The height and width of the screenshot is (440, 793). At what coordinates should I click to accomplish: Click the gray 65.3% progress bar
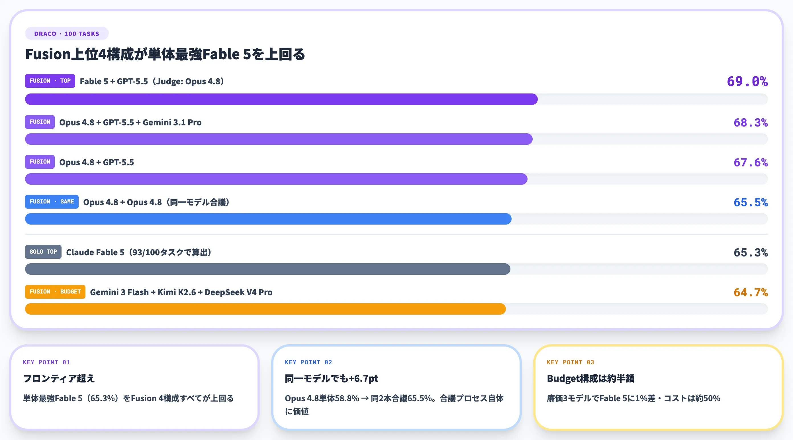click(267, 269)
